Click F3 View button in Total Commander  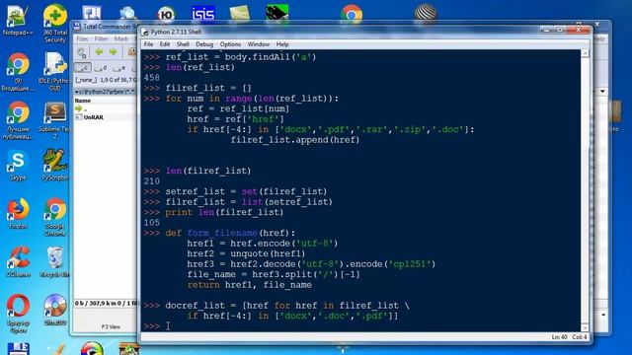pos(111,326)
